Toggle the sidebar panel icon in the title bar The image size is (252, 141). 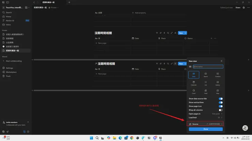pyautogui.click(x=7, y=2)
